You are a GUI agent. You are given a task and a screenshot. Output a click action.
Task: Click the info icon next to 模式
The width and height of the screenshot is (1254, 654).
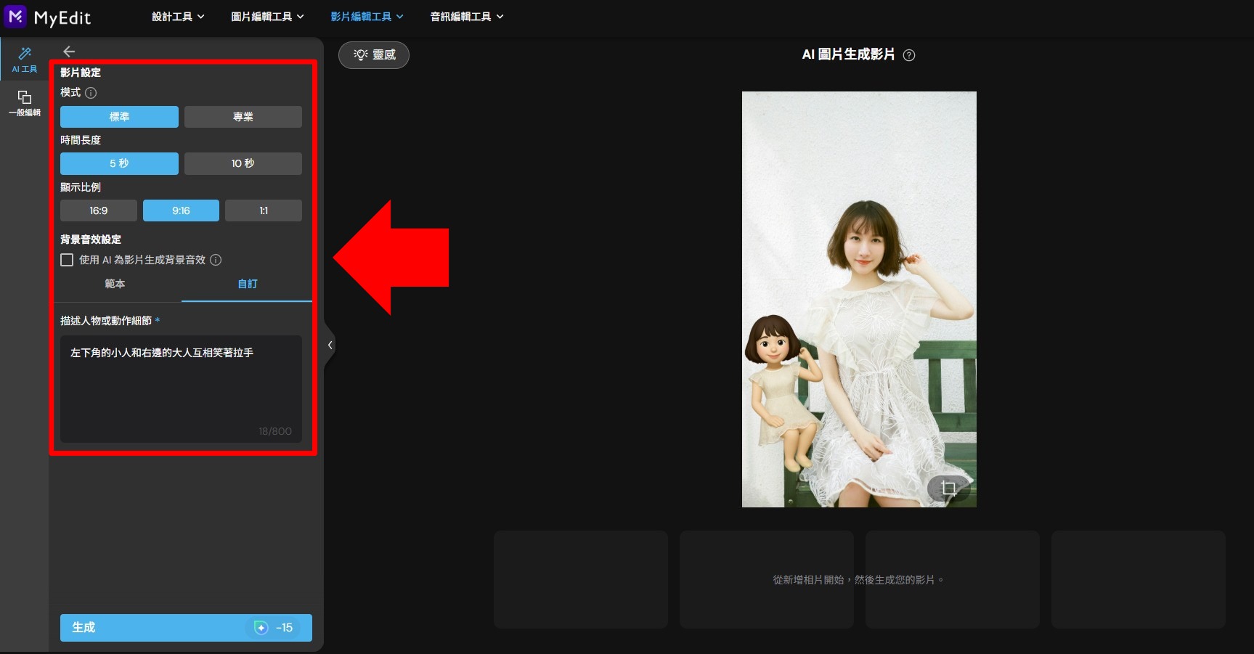click(x=90, y=93)
